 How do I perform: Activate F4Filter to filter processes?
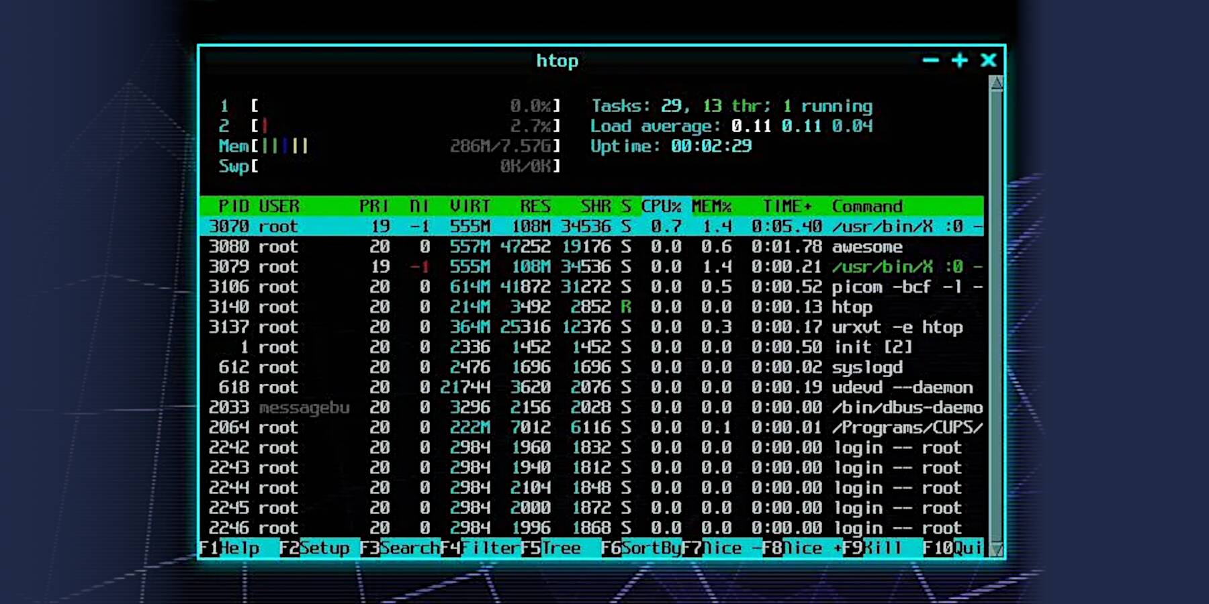[484, 548]
